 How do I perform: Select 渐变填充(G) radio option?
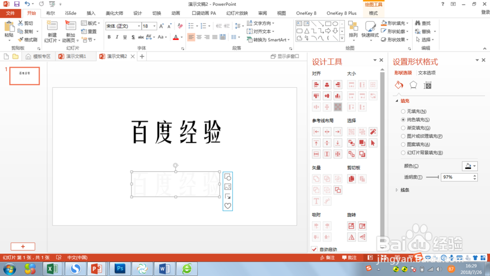(403, 128)
